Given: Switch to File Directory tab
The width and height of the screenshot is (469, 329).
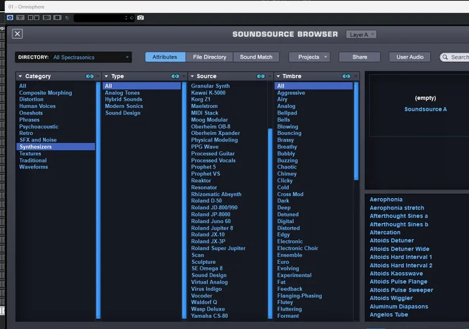Looking at the screenshot, I should (x=209, y=57).
